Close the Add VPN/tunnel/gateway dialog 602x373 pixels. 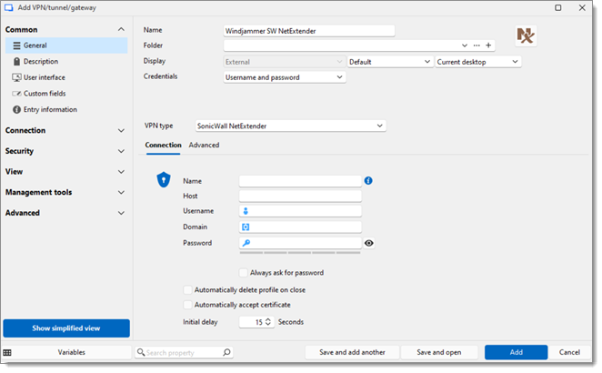coord(582,7)
